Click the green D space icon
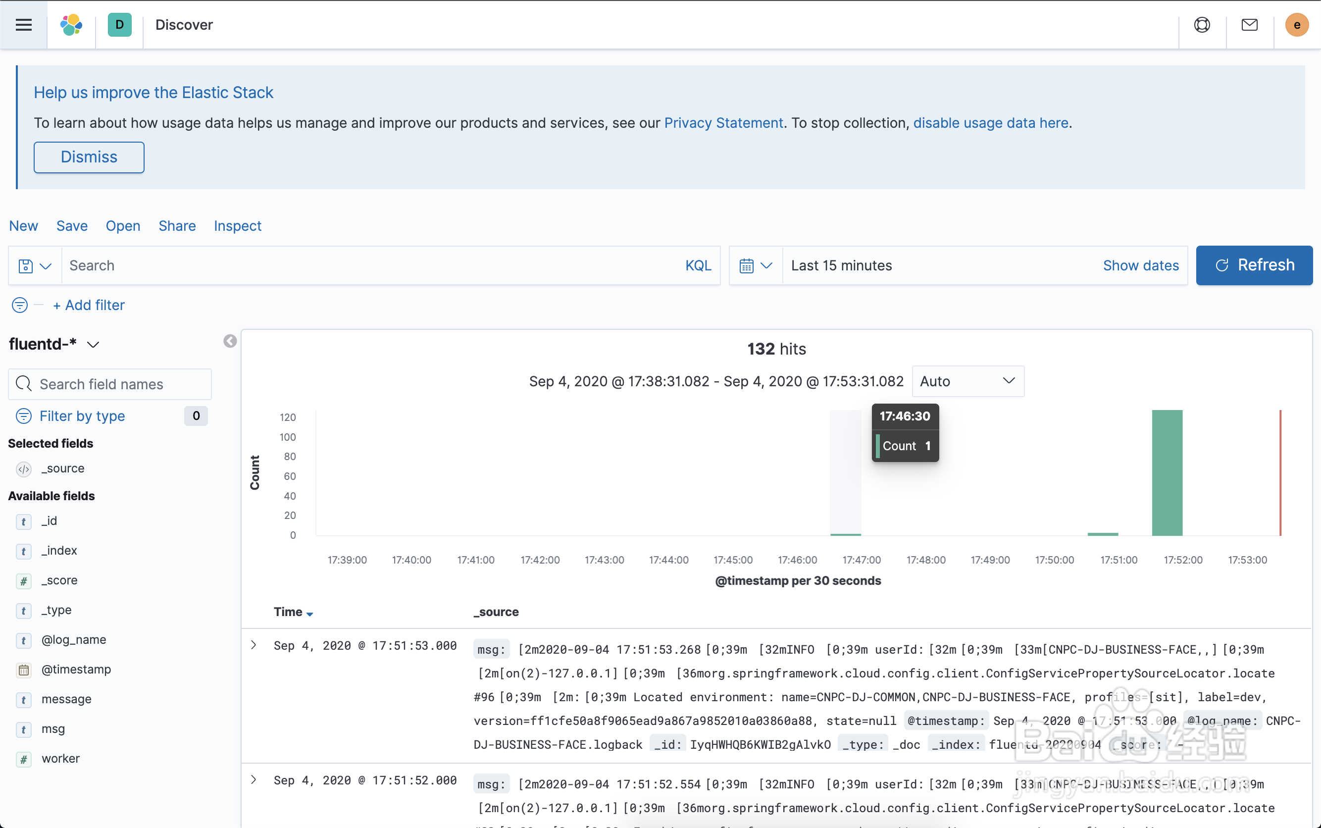Viewport: 1321px width, 828px height. coord(119,25)
